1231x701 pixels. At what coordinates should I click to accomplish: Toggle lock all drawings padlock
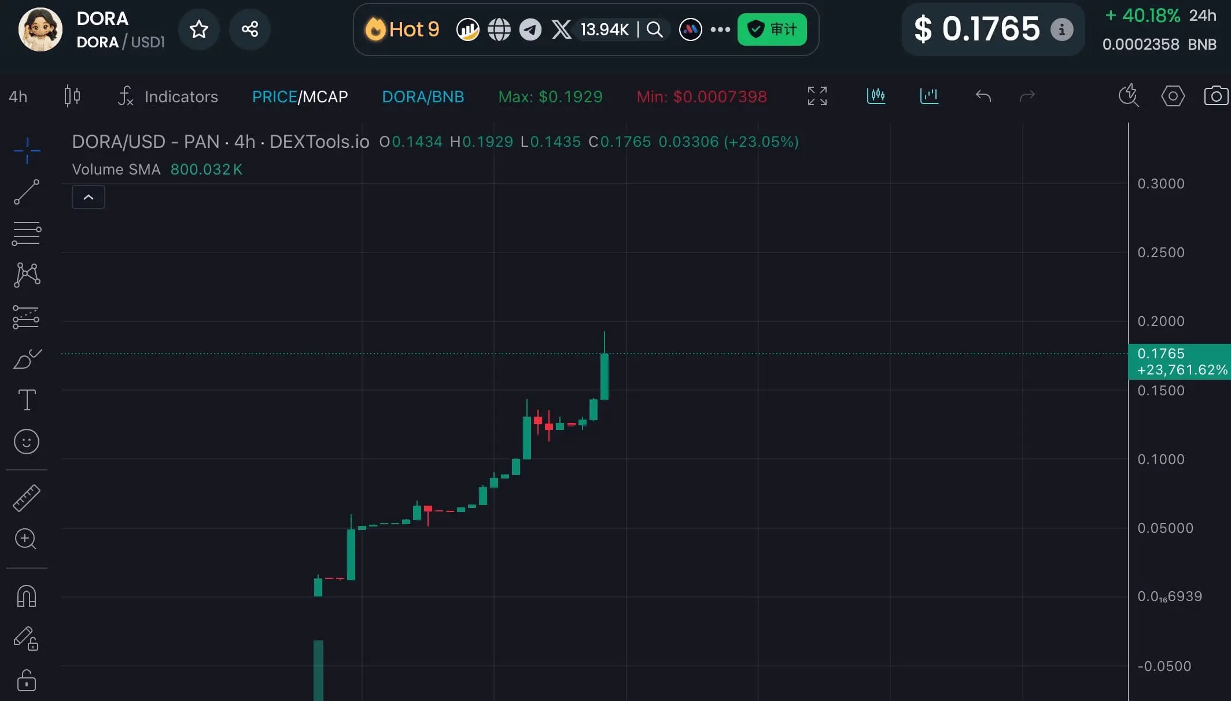[27, 680]
